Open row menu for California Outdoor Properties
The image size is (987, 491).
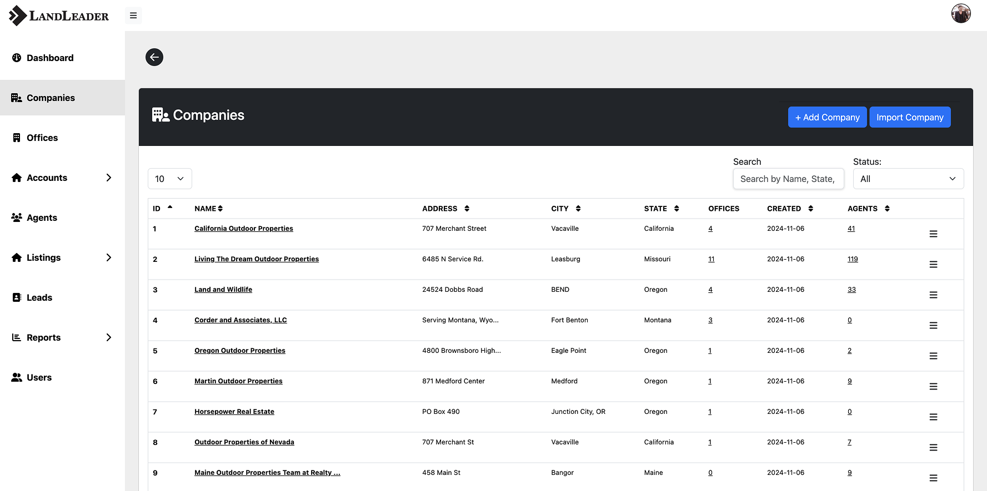(933, 234)
